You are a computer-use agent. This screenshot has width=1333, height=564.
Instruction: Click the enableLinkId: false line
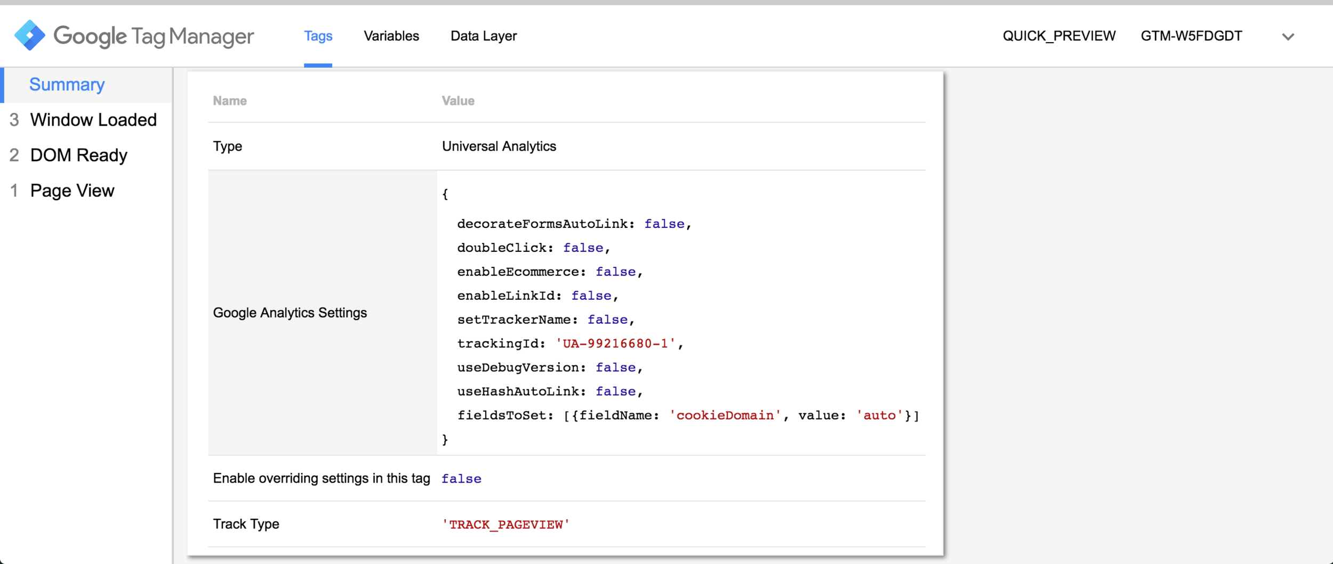(x=537, y=296)
